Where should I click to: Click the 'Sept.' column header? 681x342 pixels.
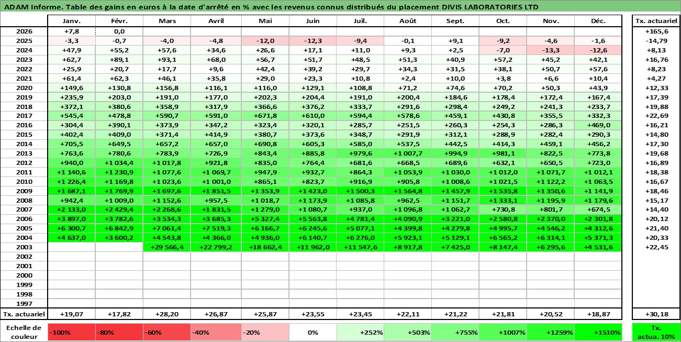coord(455,21)
